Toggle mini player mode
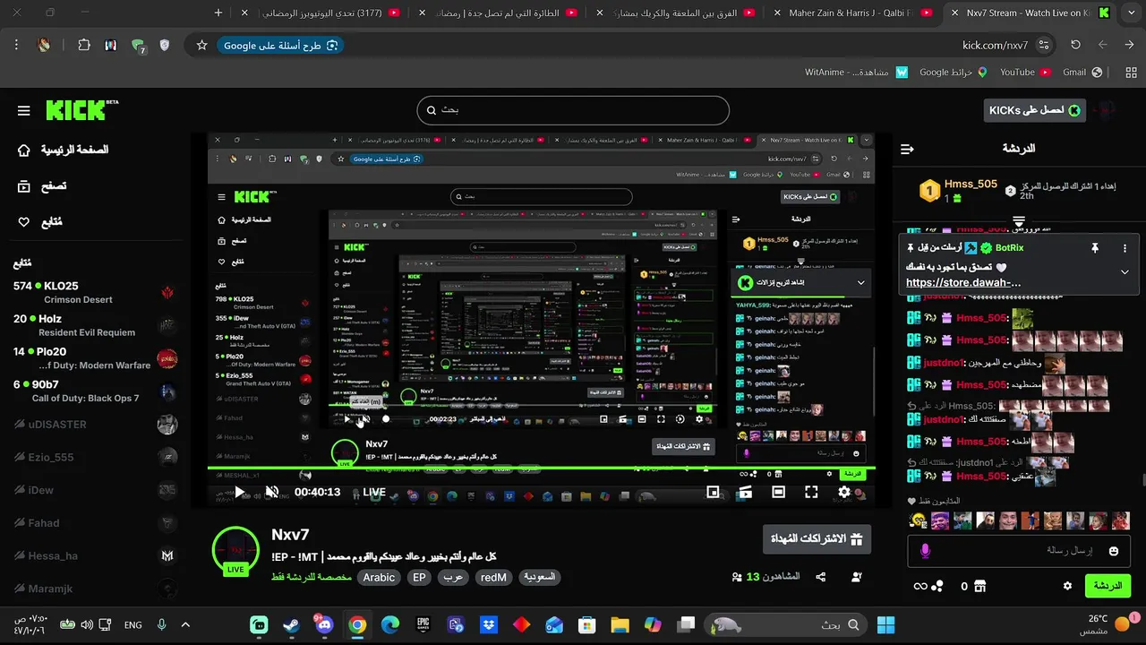The height and width of the screenshot is (645, 1146). [x=713, y=492]
